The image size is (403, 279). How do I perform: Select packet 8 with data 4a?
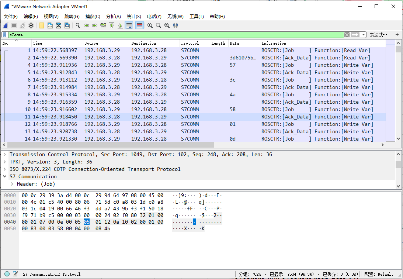[193, 94]
